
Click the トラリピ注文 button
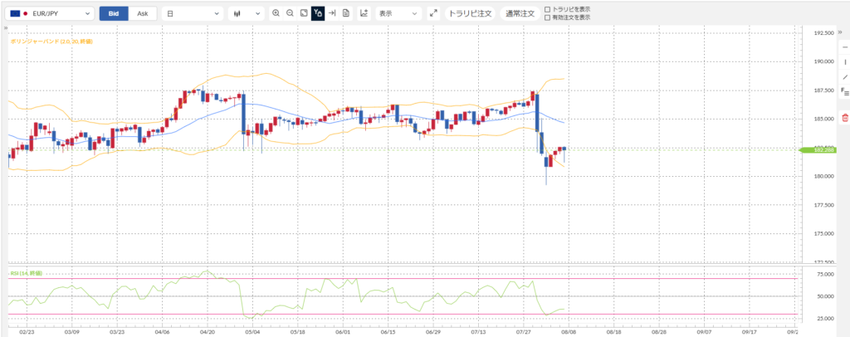point(471,13)
